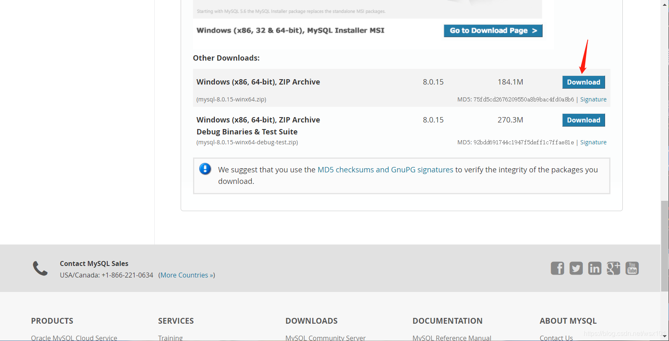Open the Training footer link
The height and width of the screenshot is (341, 669).
(x=170, y=338)
